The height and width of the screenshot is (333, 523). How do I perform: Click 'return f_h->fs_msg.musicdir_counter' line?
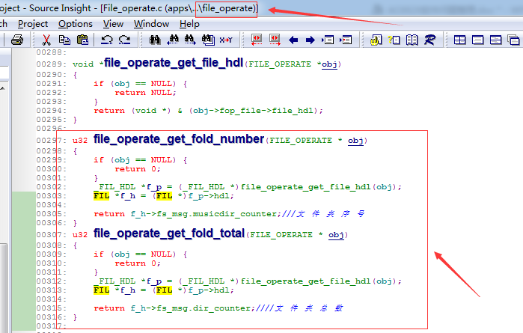pos(187,214)
